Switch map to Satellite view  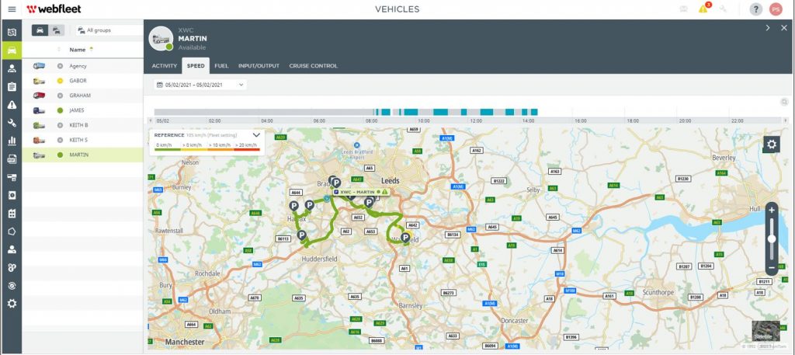pyautogui.click(x=765, y=331)
